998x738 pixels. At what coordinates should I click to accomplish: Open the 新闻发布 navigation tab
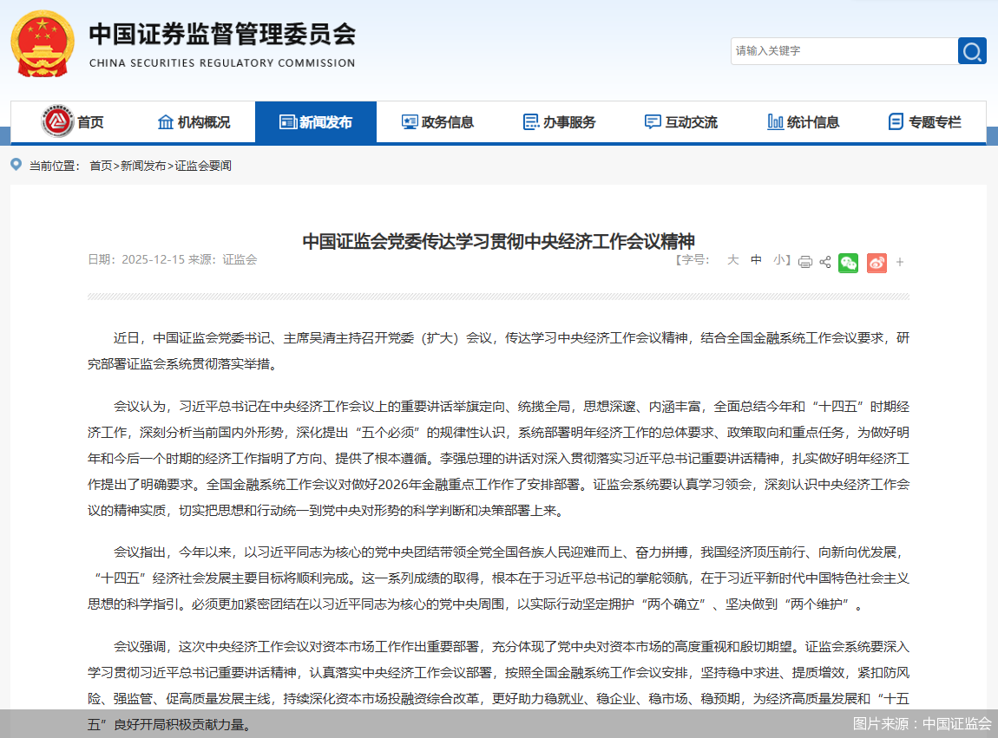[x=316, y=121]
